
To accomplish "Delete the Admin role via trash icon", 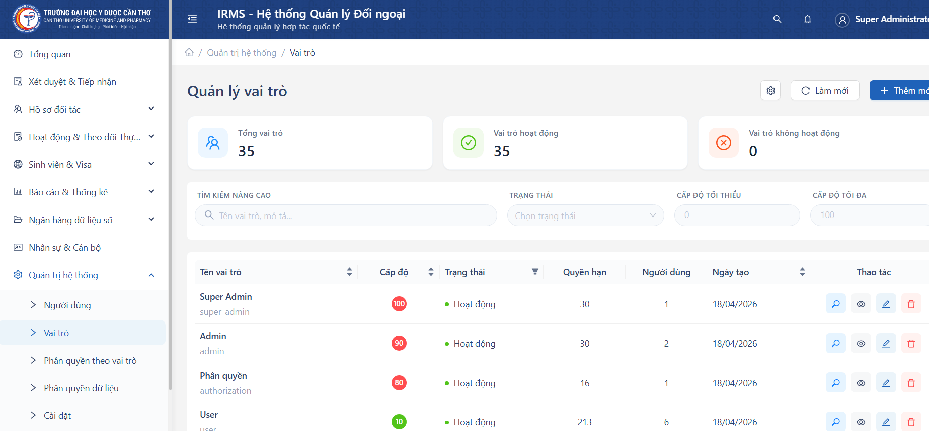I will click(911, 344).
